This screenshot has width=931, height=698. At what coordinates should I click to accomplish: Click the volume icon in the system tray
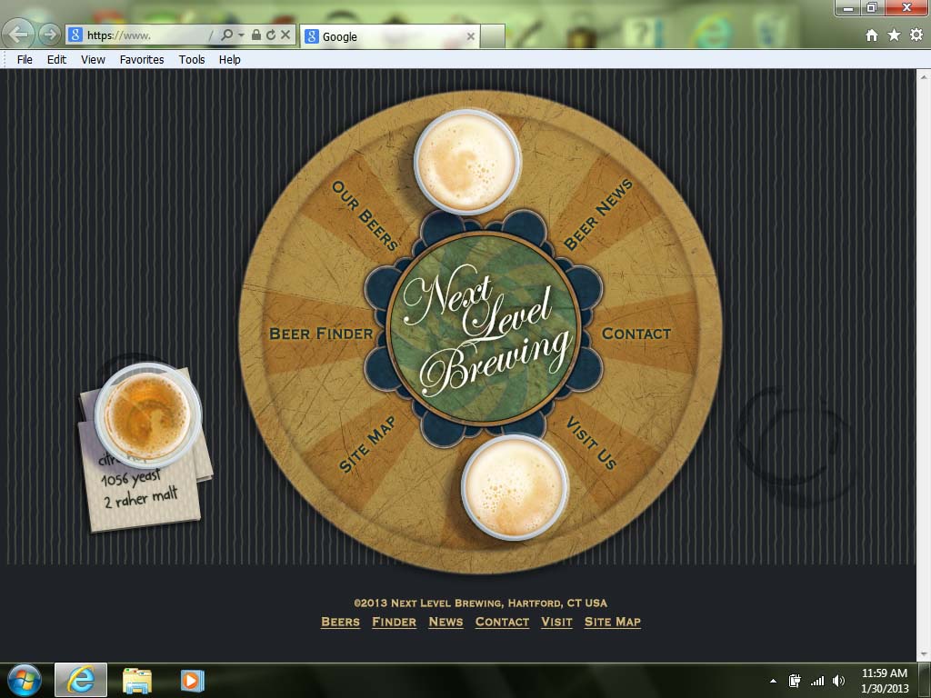(x=838, y=680)
